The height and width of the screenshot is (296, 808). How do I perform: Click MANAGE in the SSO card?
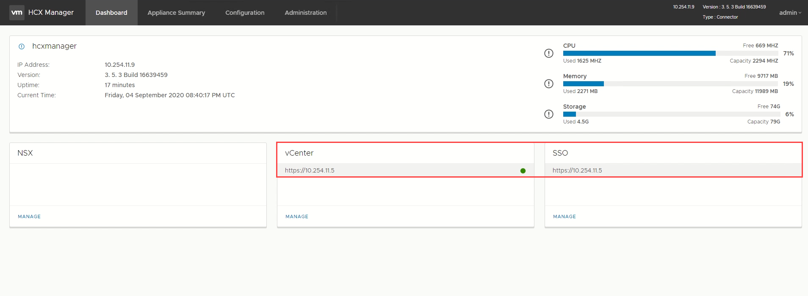pos(564,217)
